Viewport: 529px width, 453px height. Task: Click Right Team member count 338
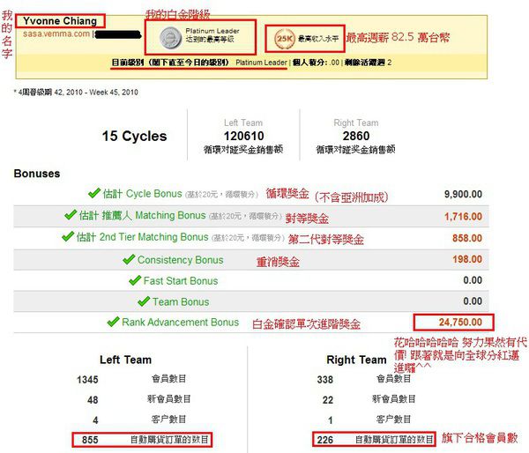325,380
